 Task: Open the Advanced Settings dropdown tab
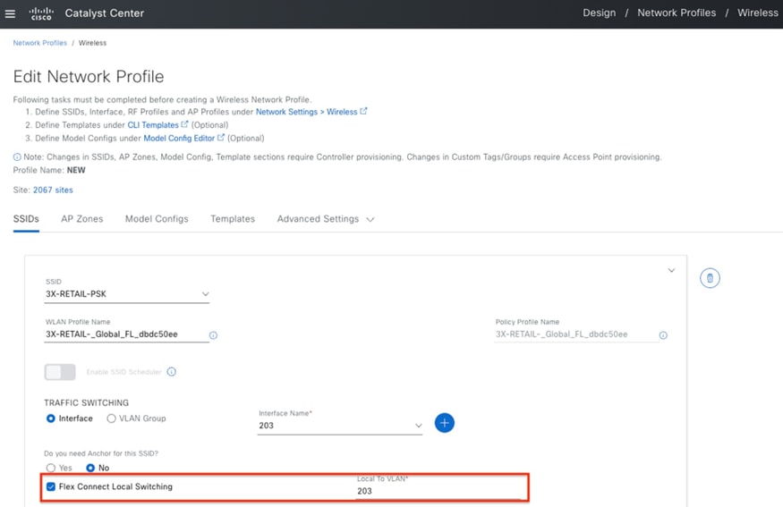click(x=325, y=219)
